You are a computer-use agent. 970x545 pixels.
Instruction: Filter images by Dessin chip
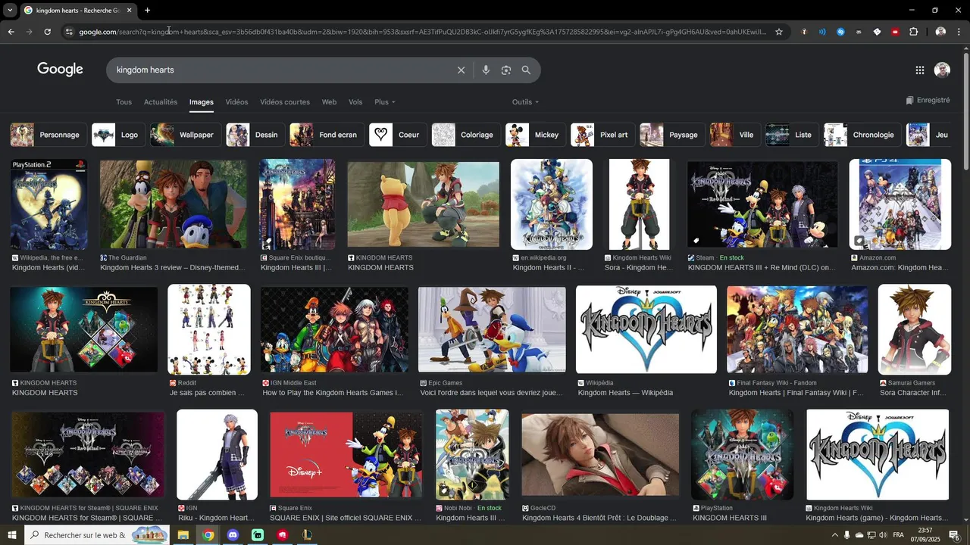(x=255, y=135)
